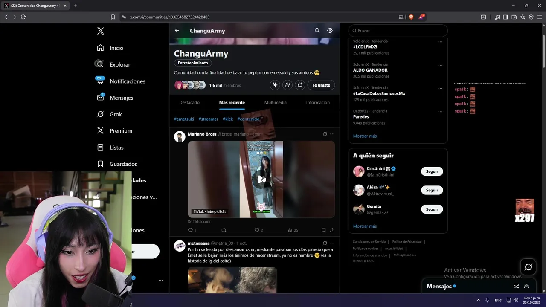
Task: Show more suggestions under A quién seguir
Action: coord(365,226)
